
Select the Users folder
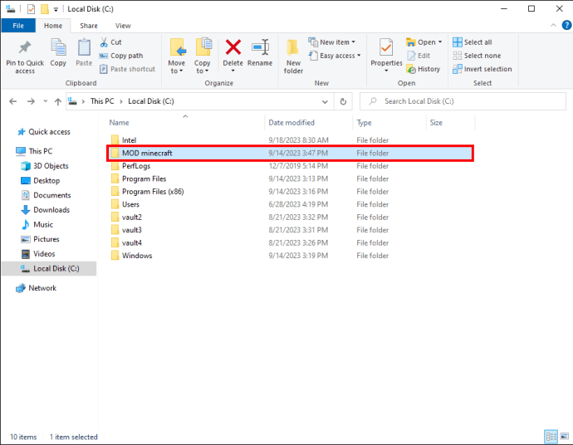(x=130, y=204)
